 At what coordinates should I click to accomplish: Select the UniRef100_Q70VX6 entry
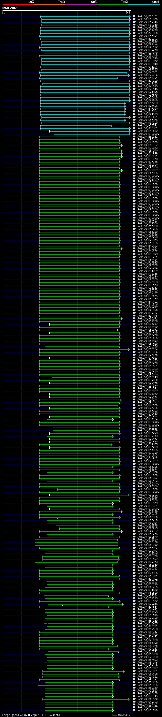click(x=145, y=237)
